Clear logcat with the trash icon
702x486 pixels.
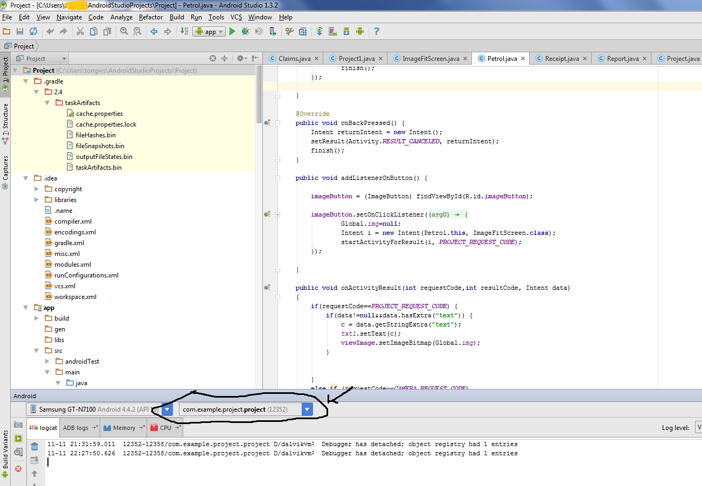pos(34,447)
